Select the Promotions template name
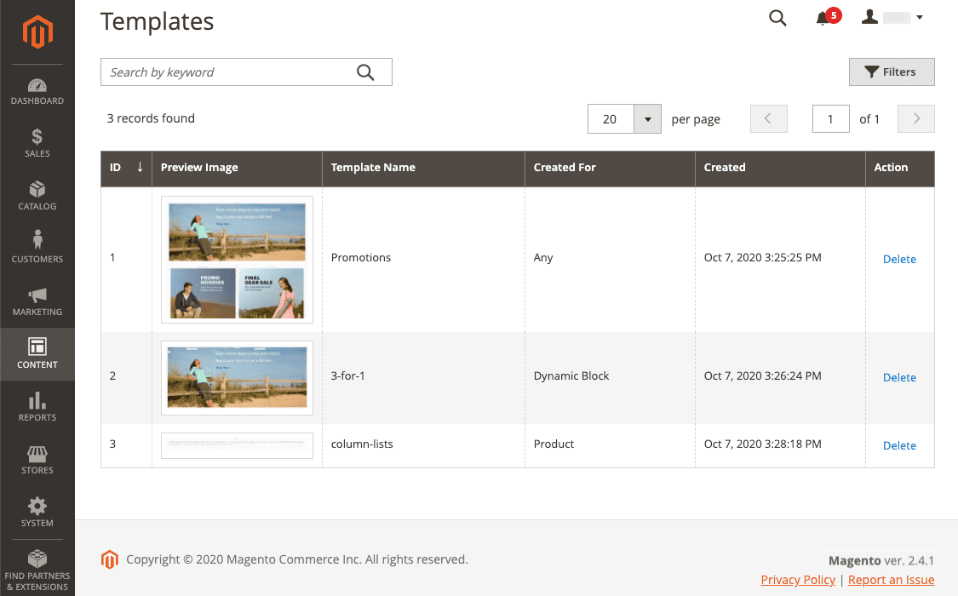Viewport: 958px width, 596px height. coord(360,258)
